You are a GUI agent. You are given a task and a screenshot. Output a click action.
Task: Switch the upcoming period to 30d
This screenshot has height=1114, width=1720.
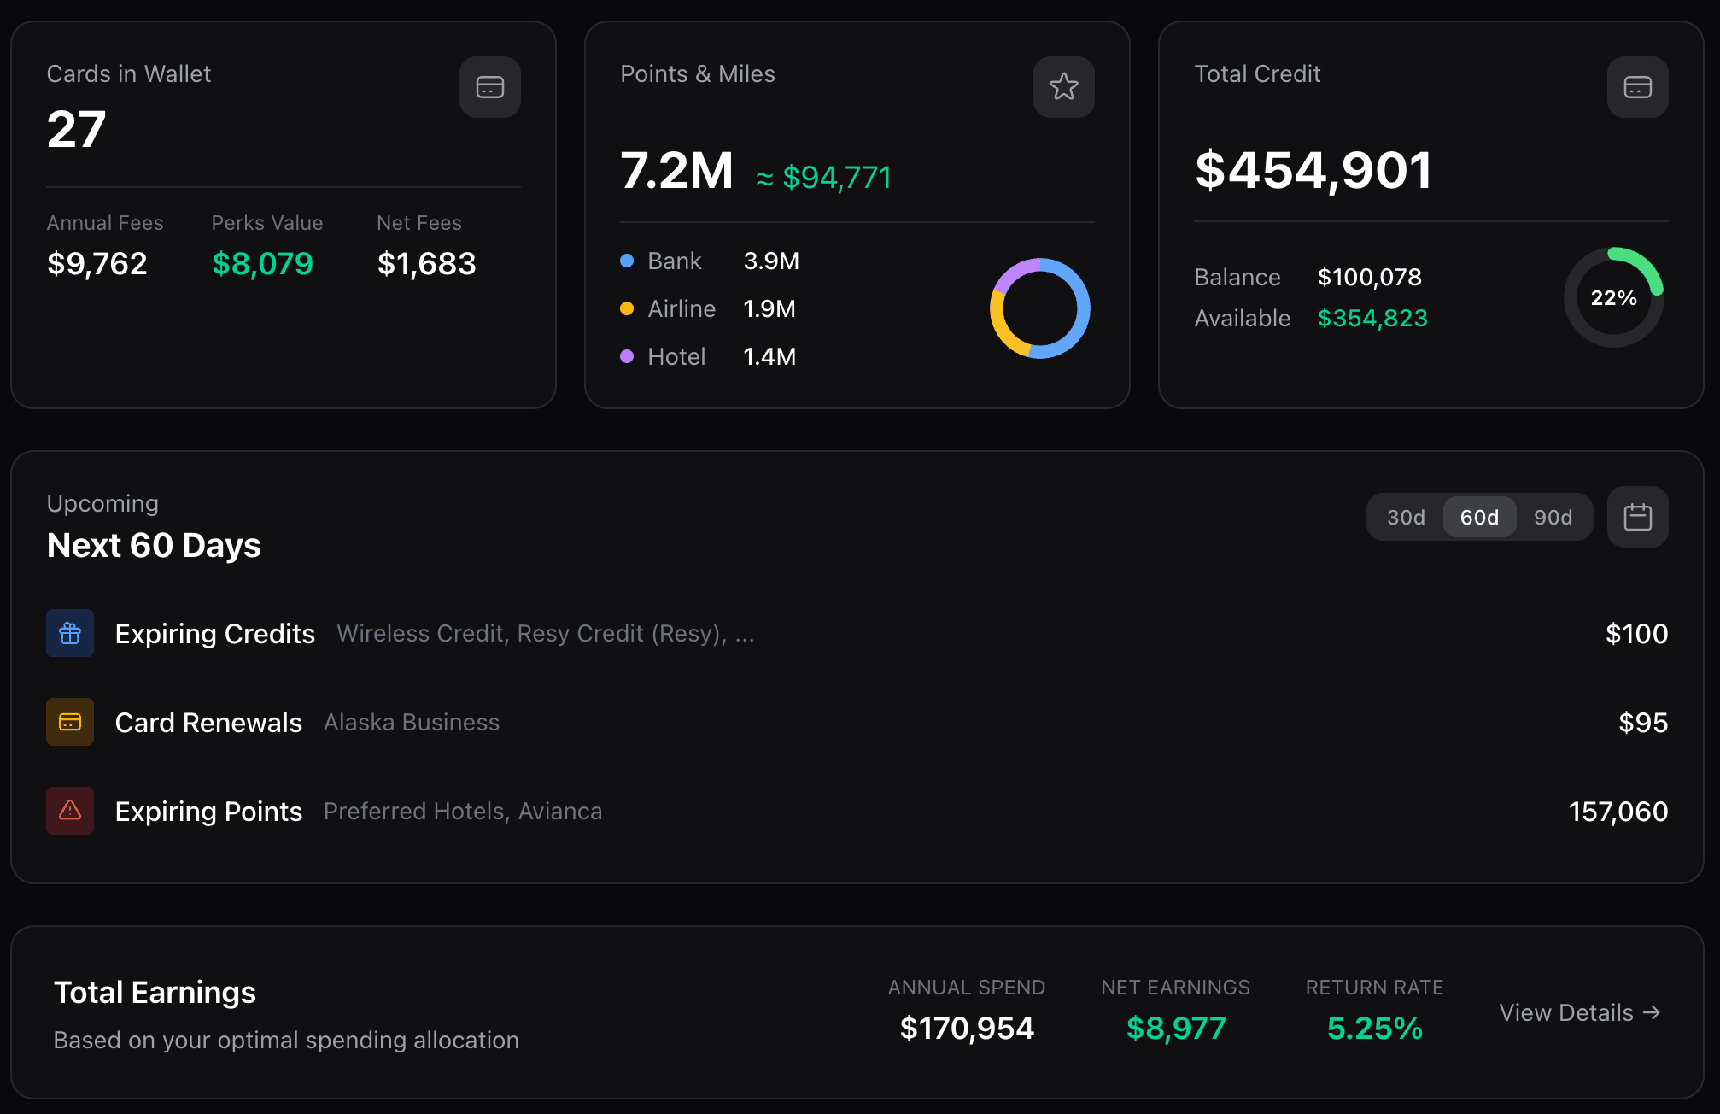1406,517
